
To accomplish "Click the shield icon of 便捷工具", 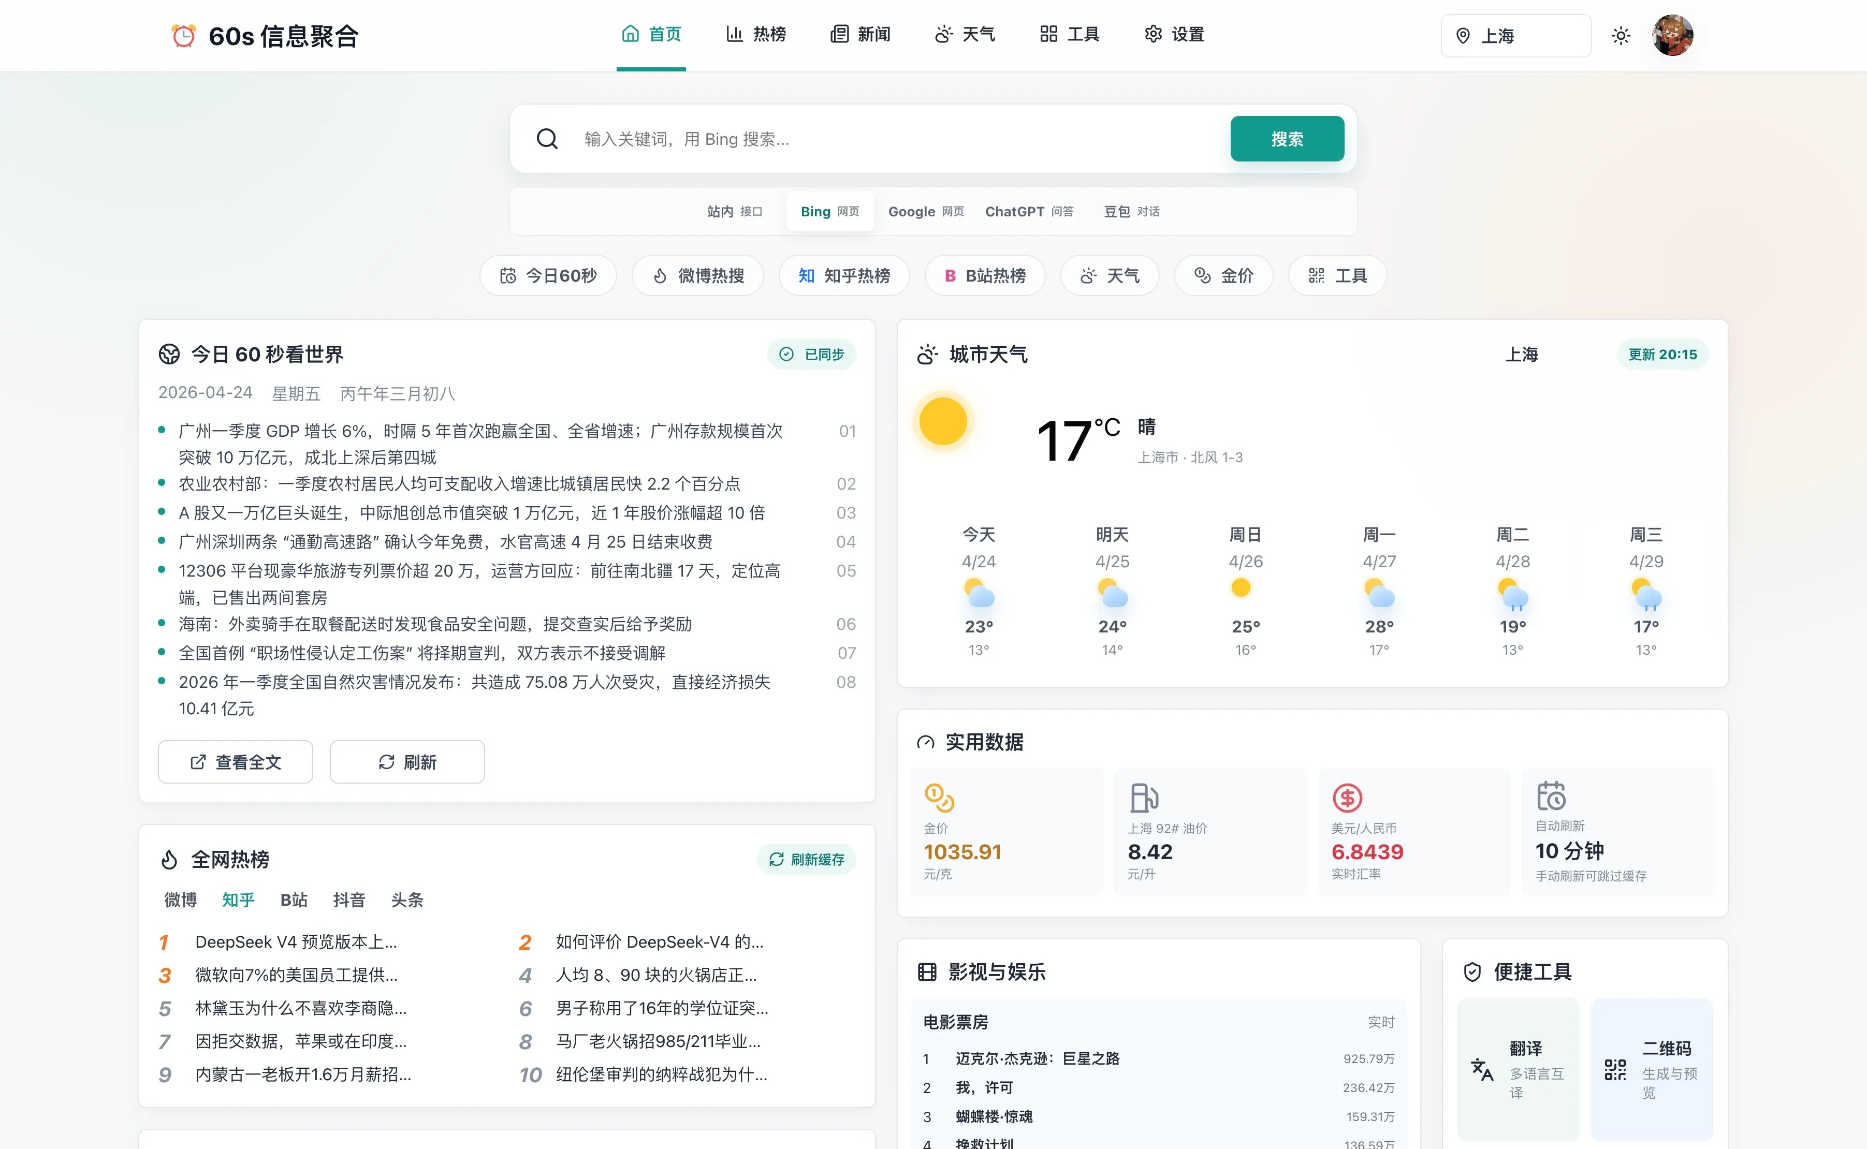I will pos(1472,972).
